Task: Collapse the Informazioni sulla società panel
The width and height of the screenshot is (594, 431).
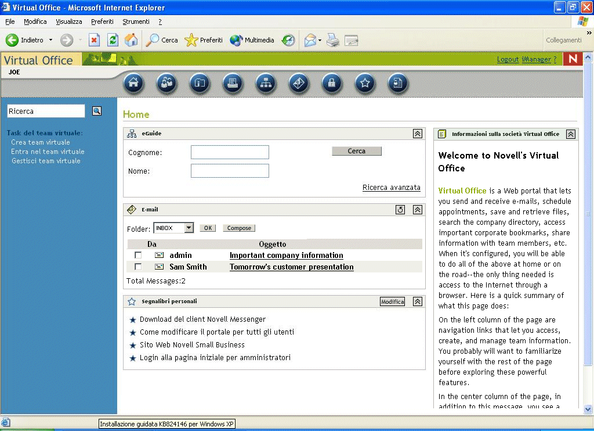Action: [x=571, y=134]
